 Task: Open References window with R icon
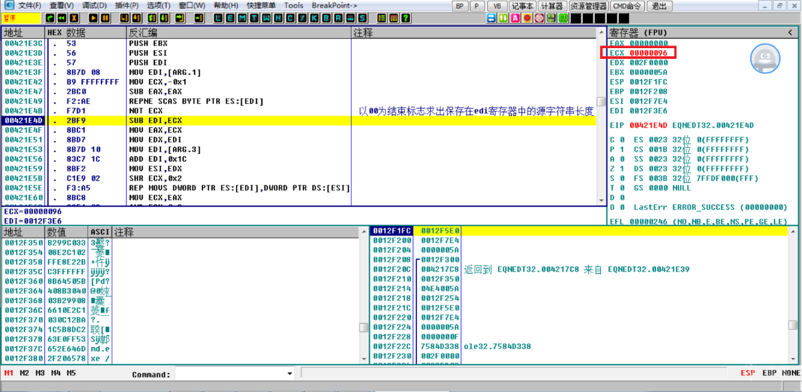coord(338,17)
